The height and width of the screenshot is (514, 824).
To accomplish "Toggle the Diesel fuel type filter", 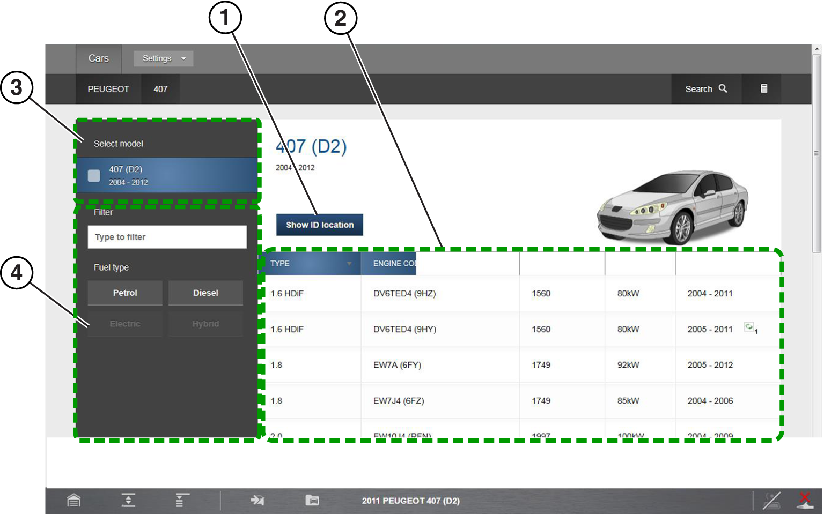I will (x=205, y=293).
